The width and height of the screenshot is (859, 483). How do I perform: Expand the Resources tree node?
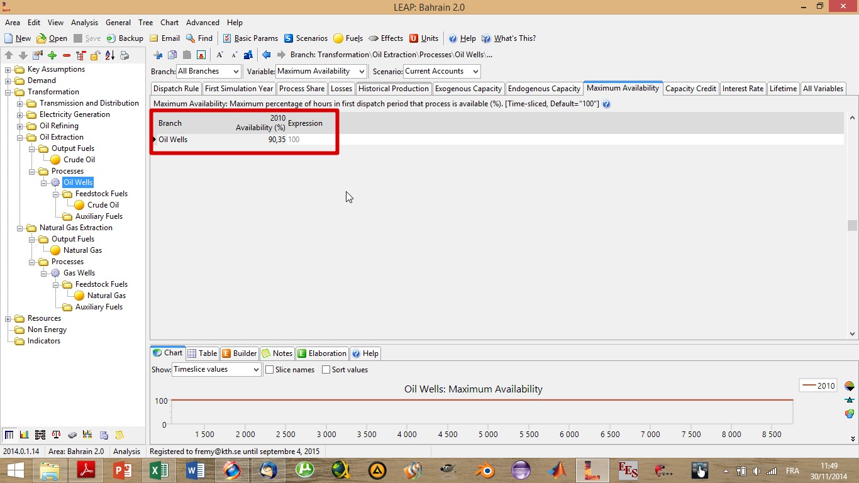pyautogui.click(x=8, y=318)
